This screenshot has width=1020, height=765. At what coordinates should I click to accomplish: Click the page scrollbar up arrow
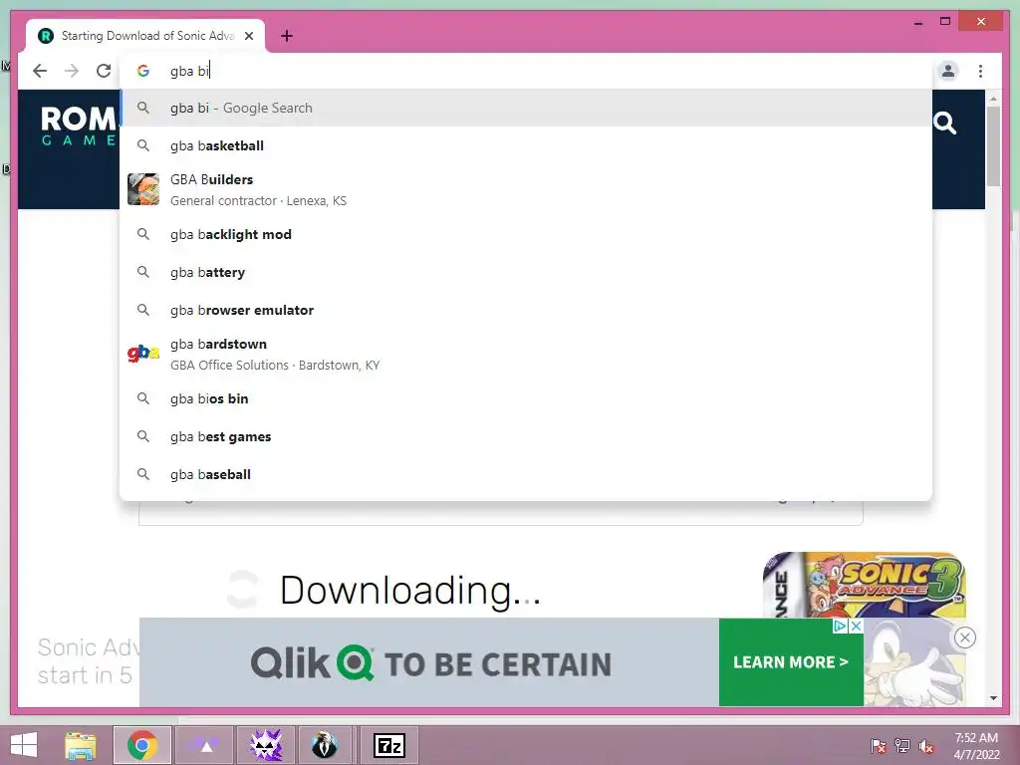(x=993, y=99)
